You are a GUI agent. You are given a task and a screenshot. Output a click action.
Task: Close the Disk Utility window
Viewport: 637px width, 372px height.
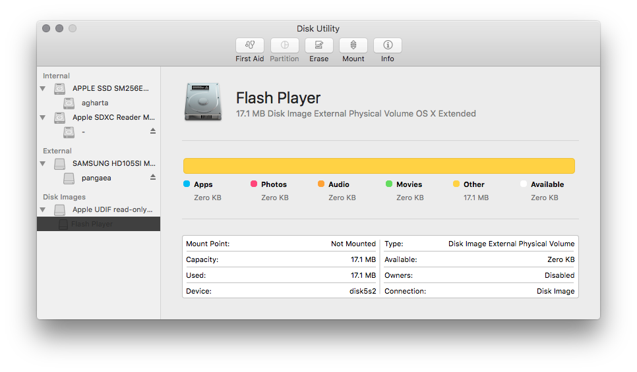coord(46,28)
